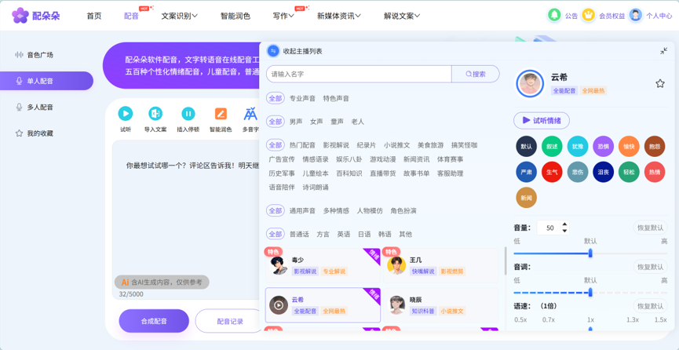Click the 合成配音 button
This screenshot has width=679, height=350.
(154, 321)
